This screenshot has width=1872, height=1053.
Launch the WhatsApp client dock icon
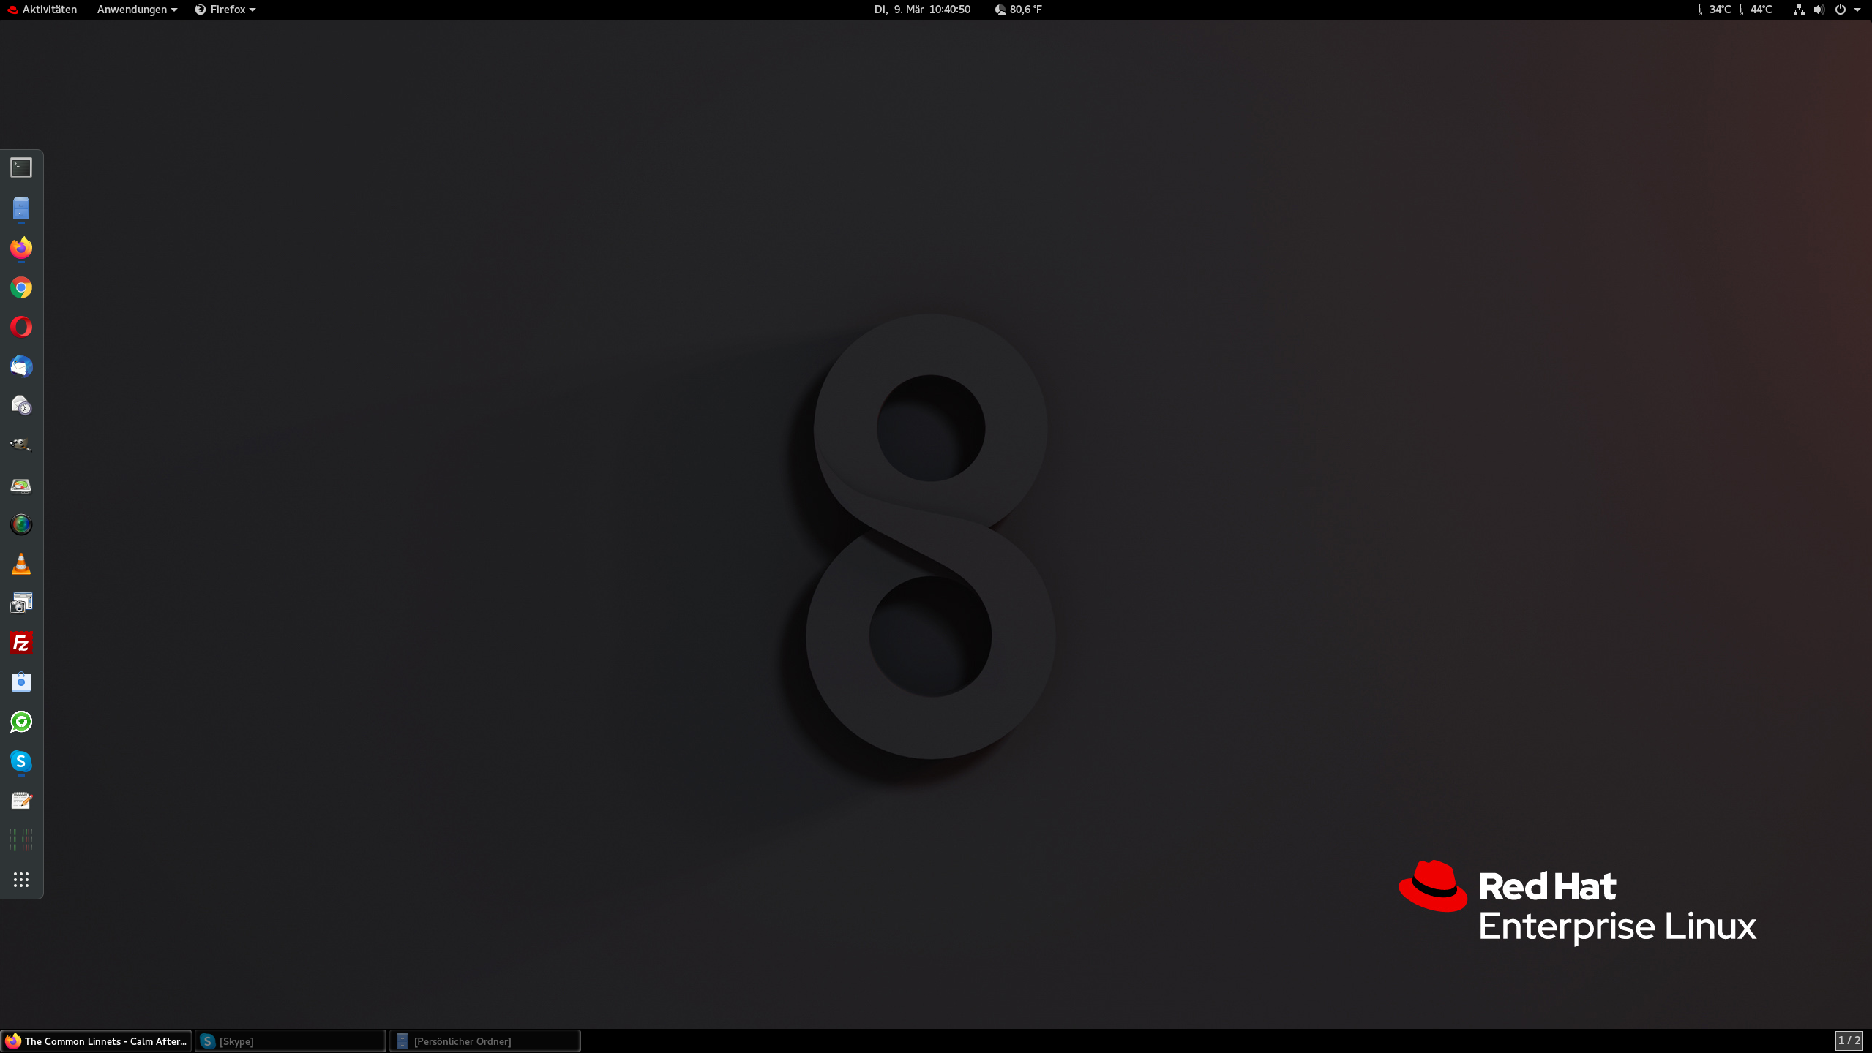(x=21, y=722)
